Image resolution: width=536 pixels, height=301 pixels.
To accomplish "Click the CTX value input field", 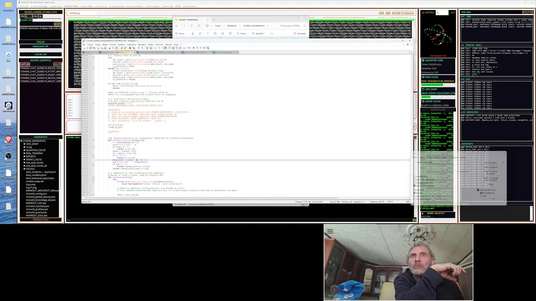I will tap(29, 16).
